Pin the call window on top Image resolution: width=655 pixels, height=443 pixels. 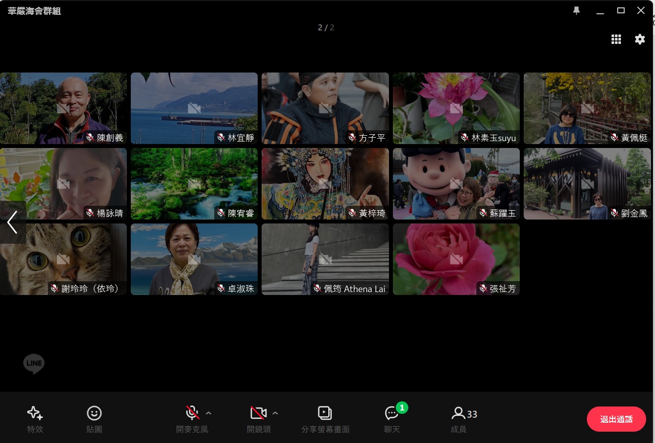point(577,11)
